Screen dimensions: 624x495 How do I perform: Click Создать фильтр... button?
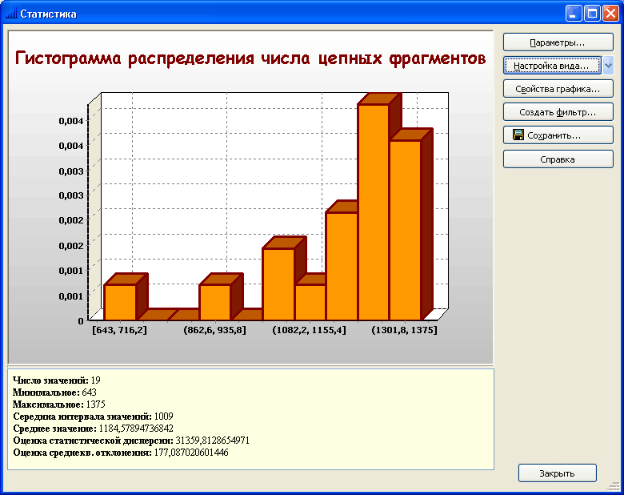[x=558, y=112]
